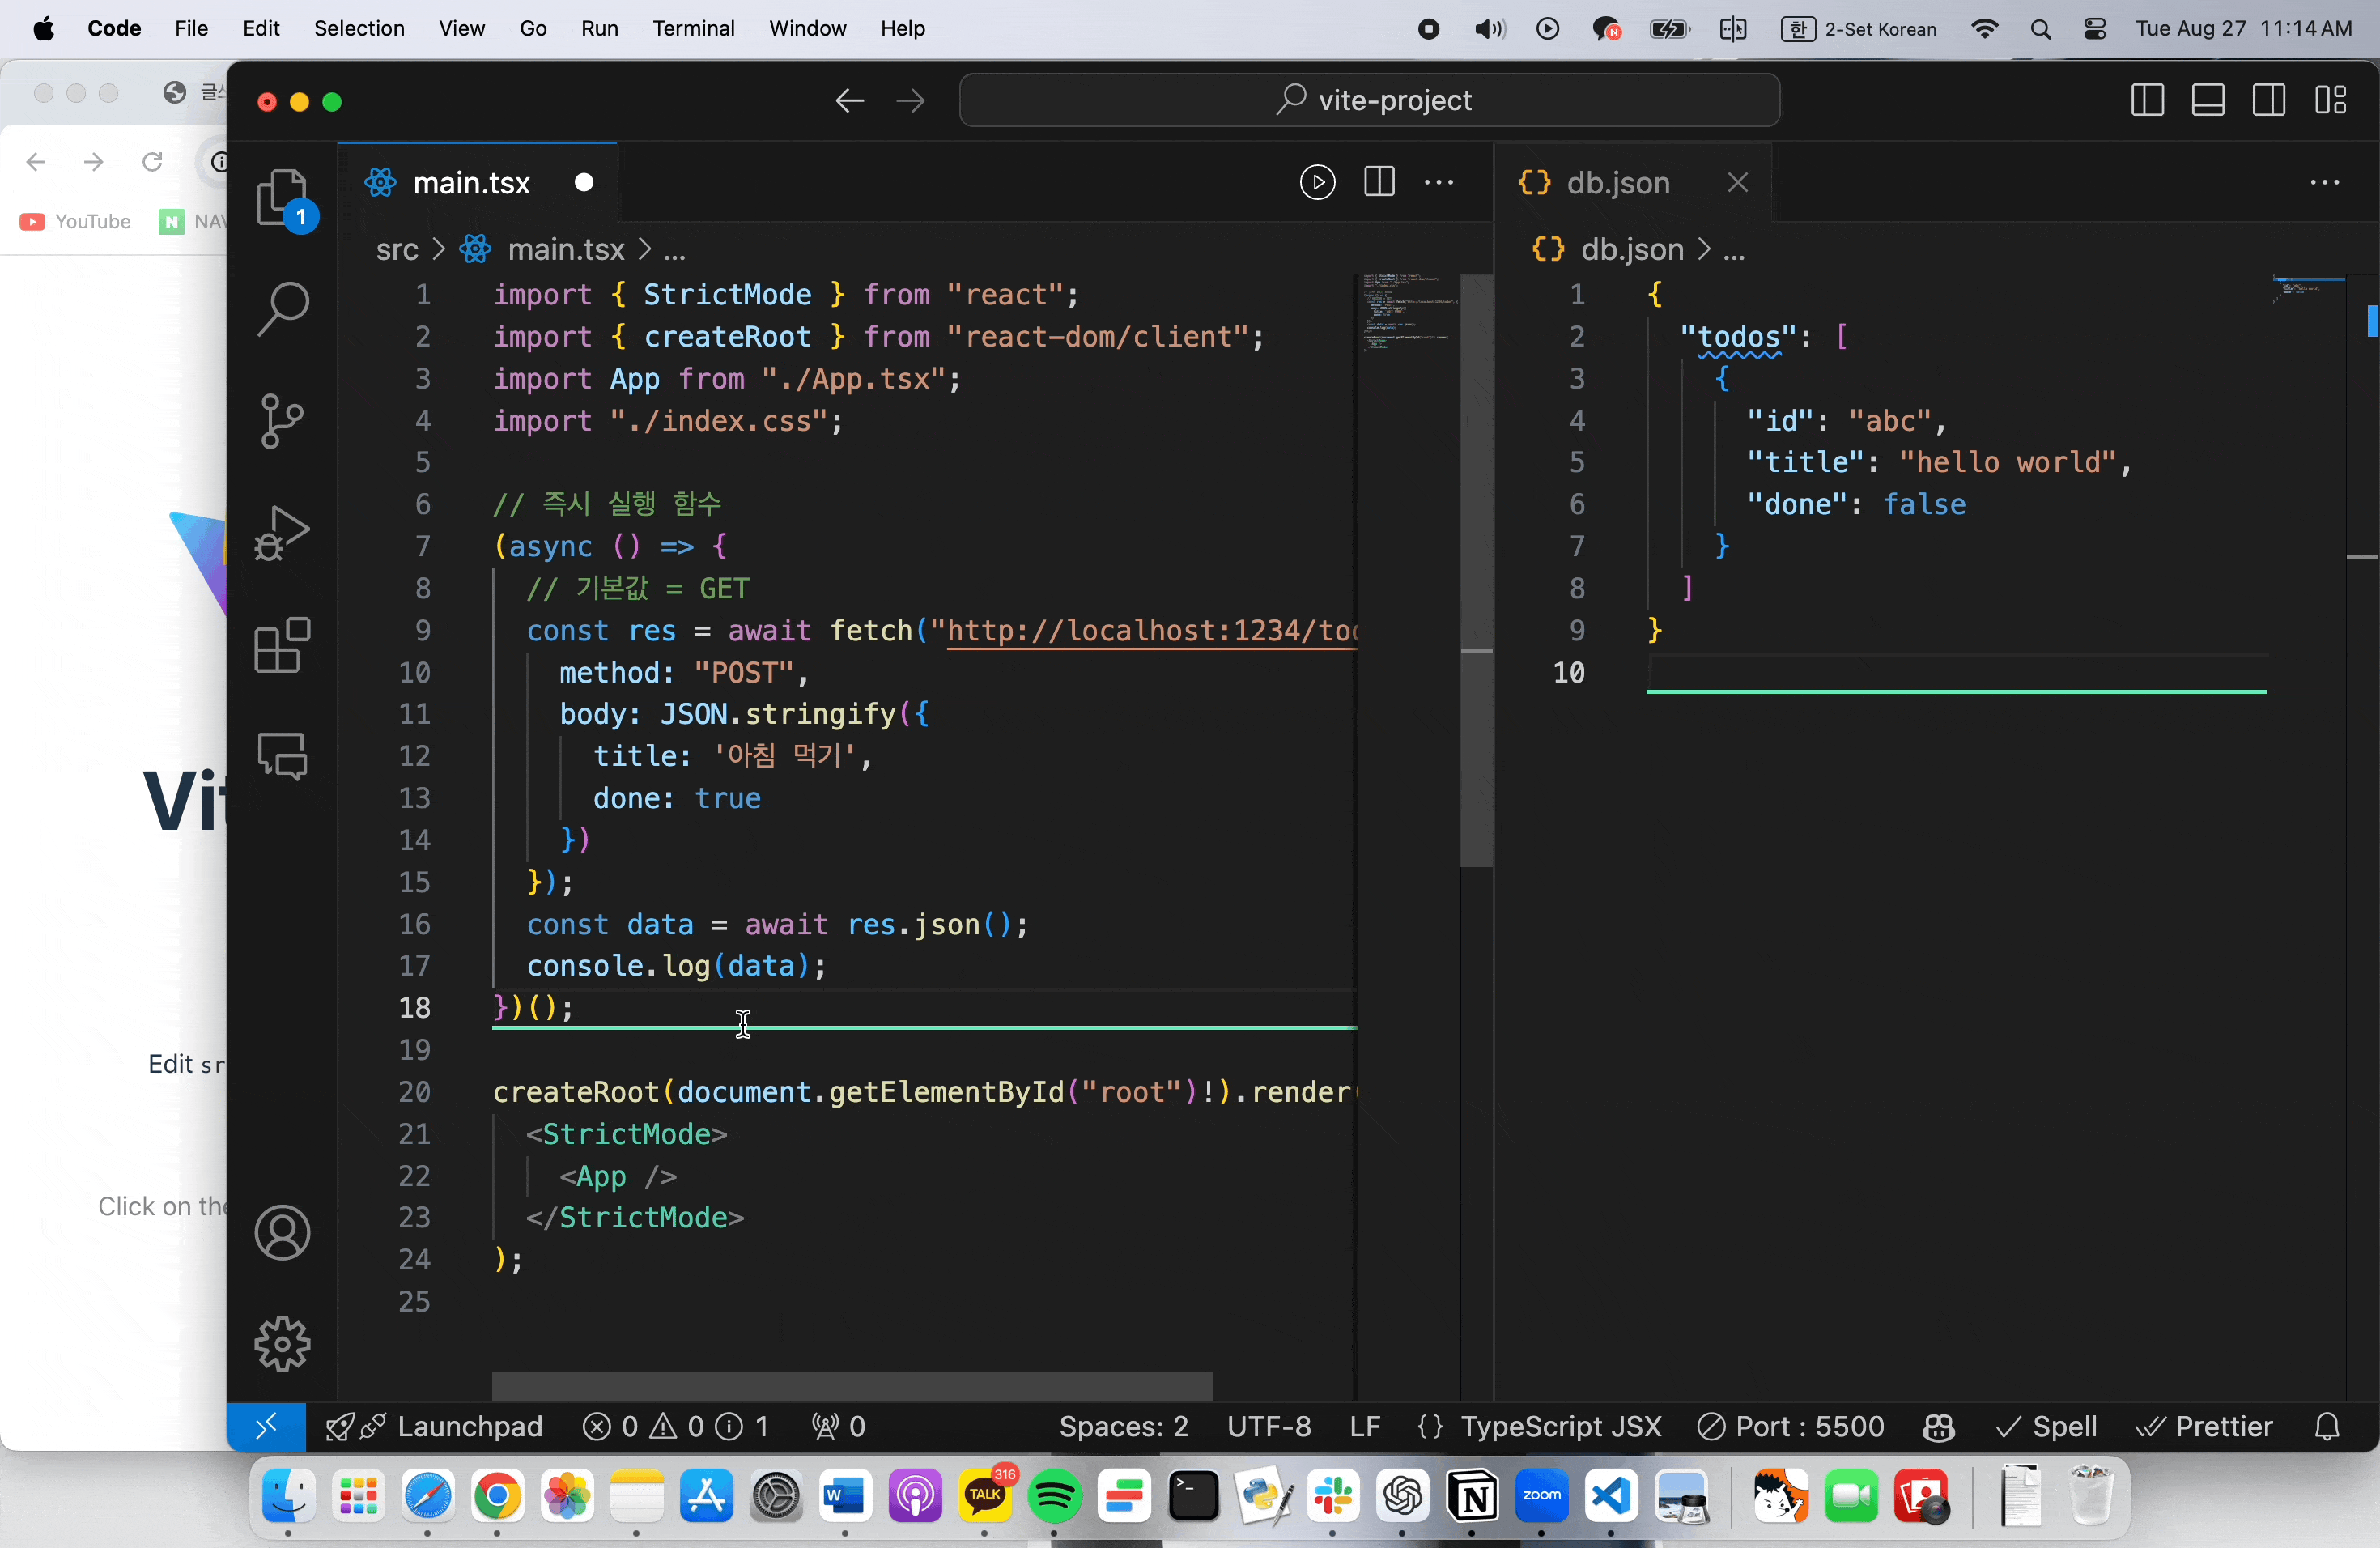Open Run and Debug view

pos(283,532)
